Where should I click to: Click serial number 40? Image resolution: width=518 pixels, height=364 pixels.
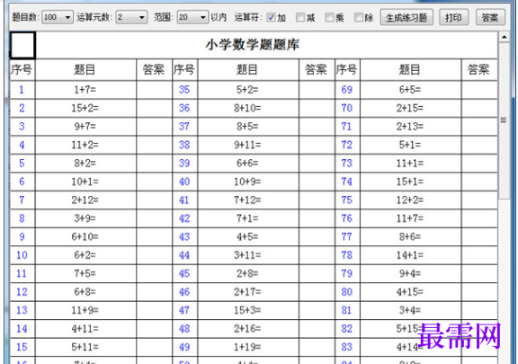[184, 182]
